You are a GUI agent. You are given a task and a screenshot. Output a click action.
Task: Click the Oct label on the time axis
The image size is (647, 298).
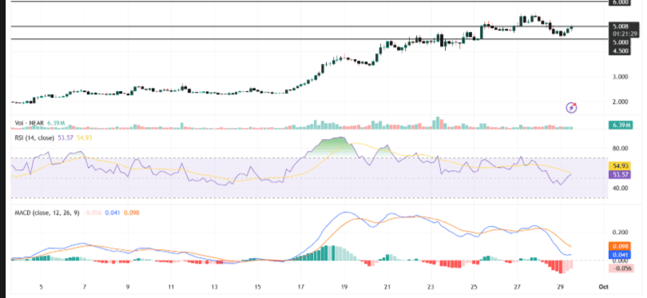604,287
